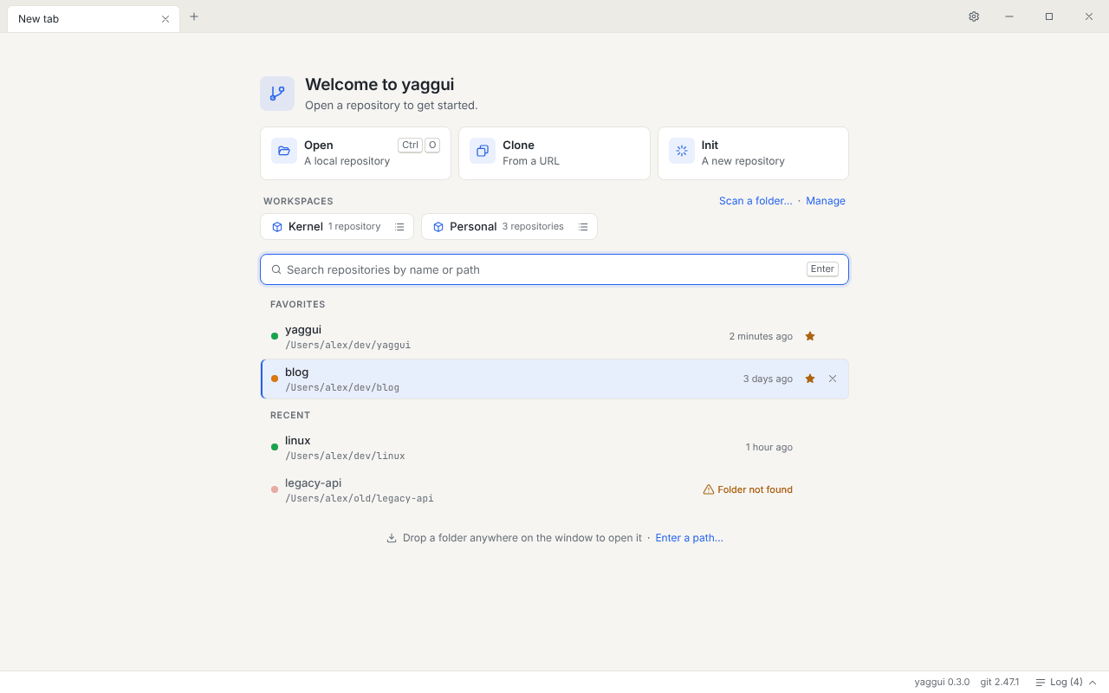
Task: Click the Clone copy icon
Action: click(483, 151)
